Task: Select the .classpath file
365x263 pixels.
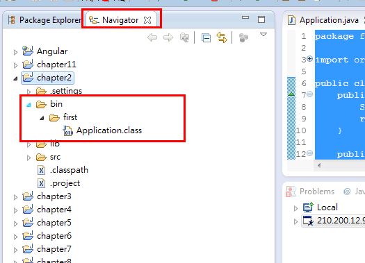Action: click(x=69, y=170)
